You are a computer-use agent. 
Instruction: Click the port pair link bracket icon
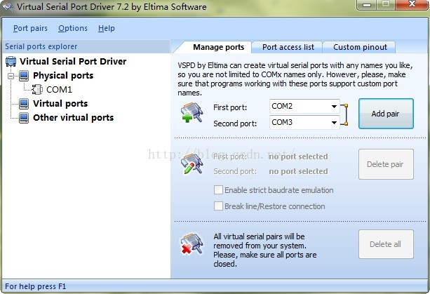click(344, 114)
